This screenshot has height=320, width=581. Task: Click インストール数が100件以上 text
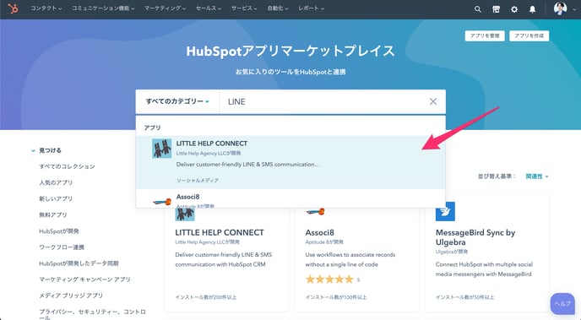pos(336,297)
